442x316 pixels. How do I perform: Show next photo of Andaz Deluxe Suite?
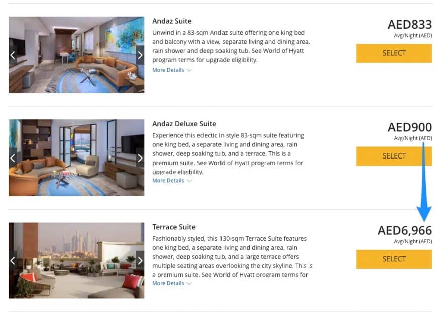[x=140, y=158]
